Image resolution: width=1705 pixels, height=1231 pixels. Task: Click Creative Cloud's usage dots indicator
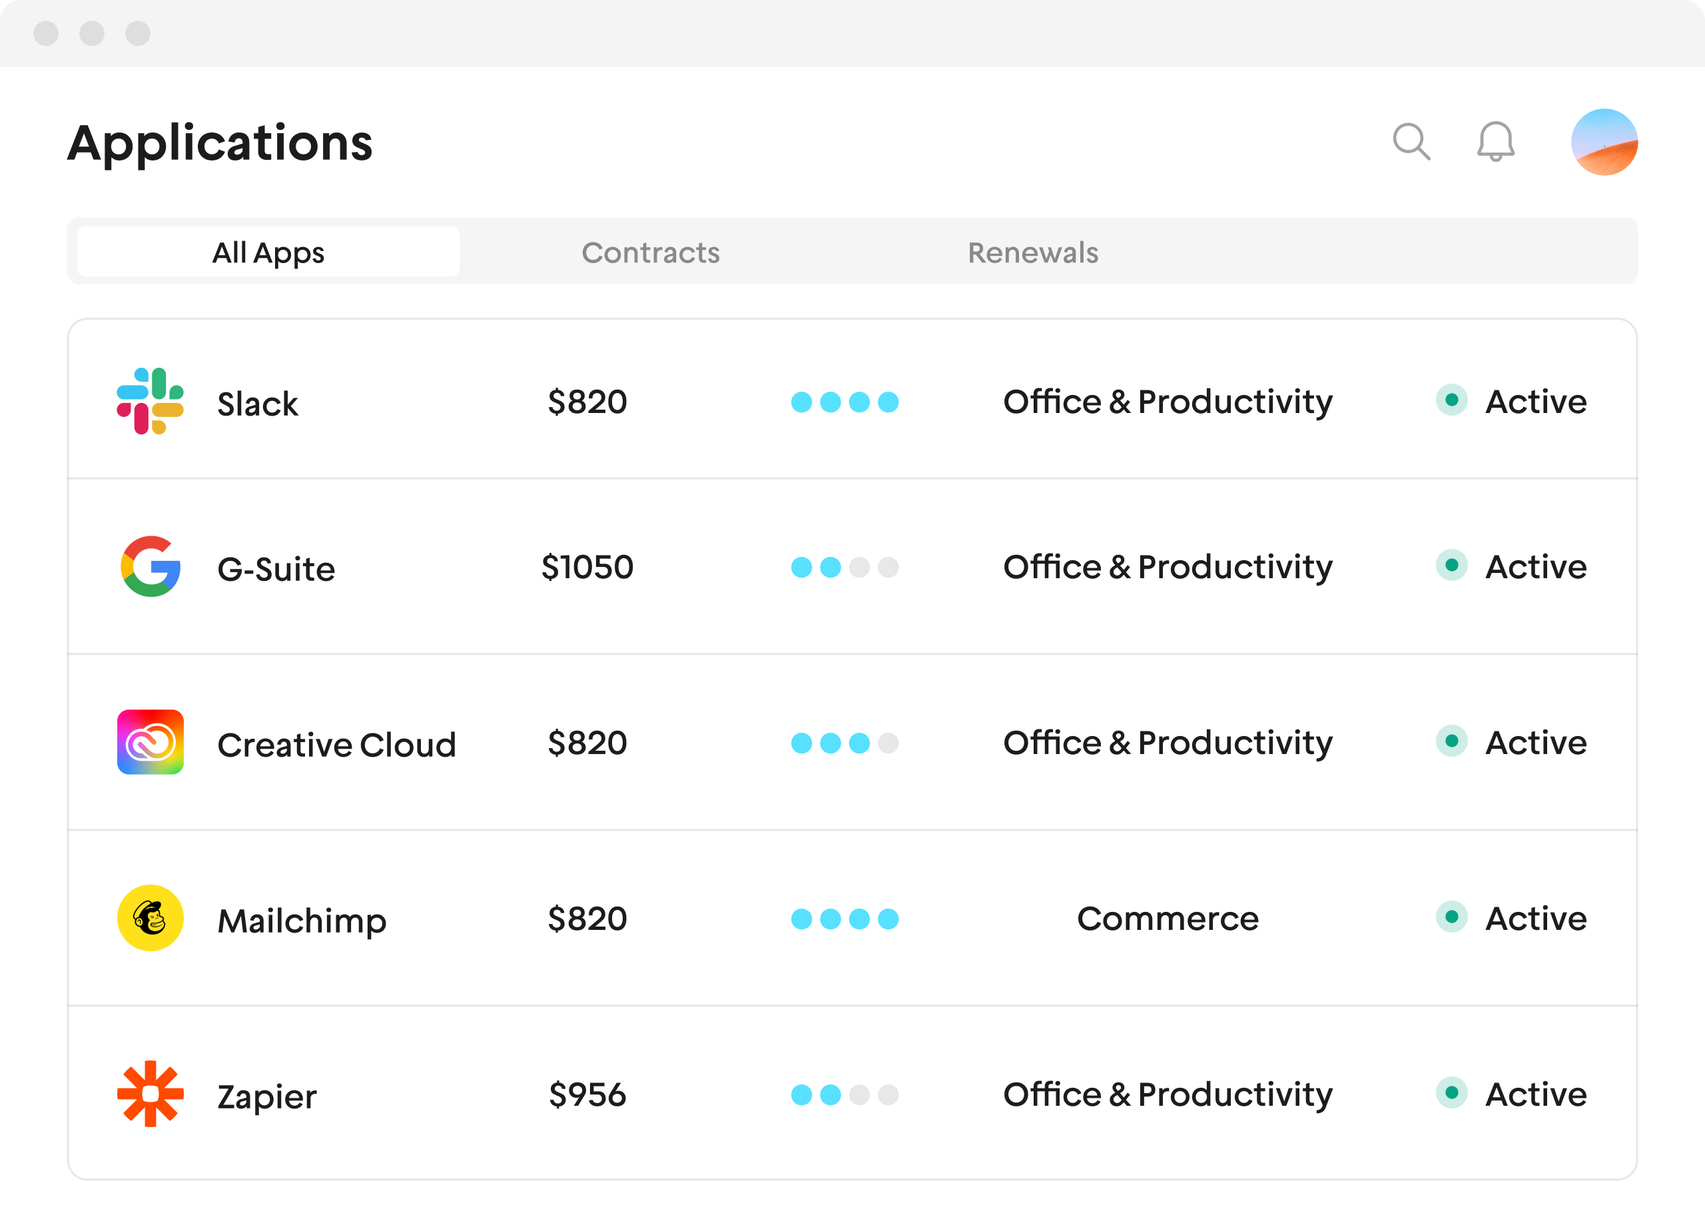(845, 743)
